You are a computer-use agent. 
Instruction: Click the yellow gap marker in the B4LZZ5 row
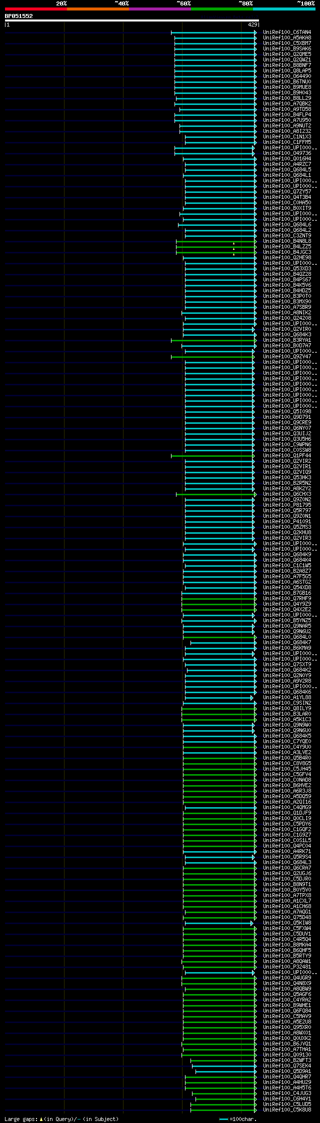[x=233, y=249]
